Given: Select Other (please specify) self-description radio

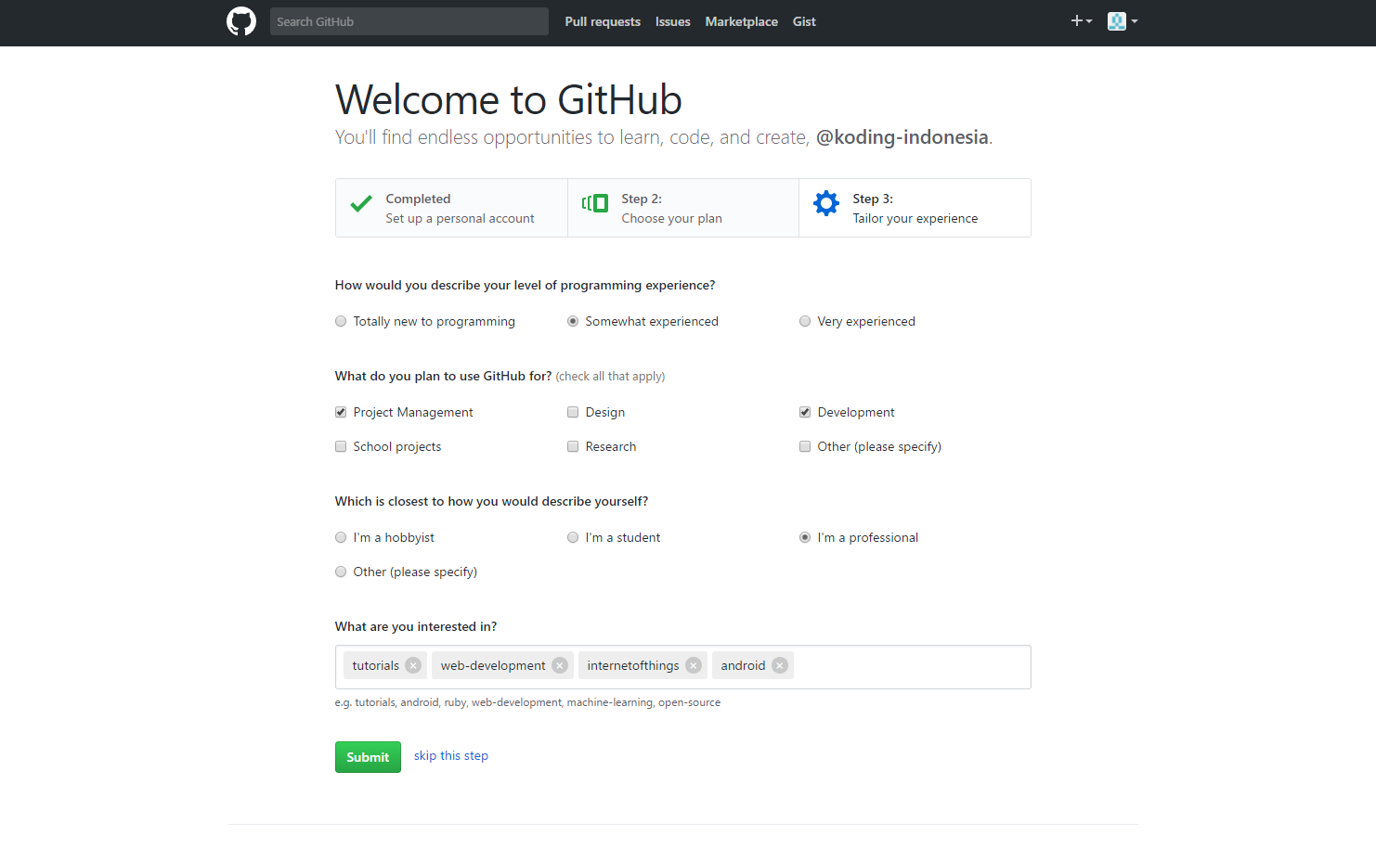Looking at the screenshot, I should [341, 572].
